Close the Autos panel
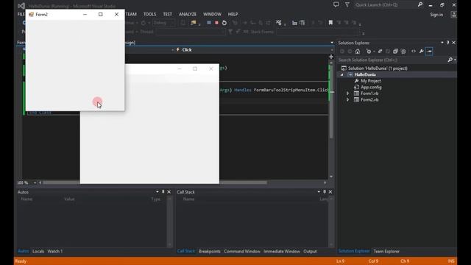 (x=169, y=191)
